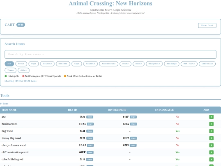221x166 pixels.
Task: Copy bamboo wand DIY recipe ID 021A
Action: pyautogui.click(x=133, y=124)
